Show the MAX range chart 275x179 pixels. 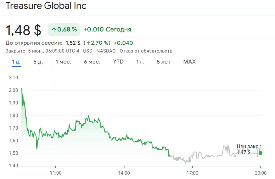tap(189, 62)
